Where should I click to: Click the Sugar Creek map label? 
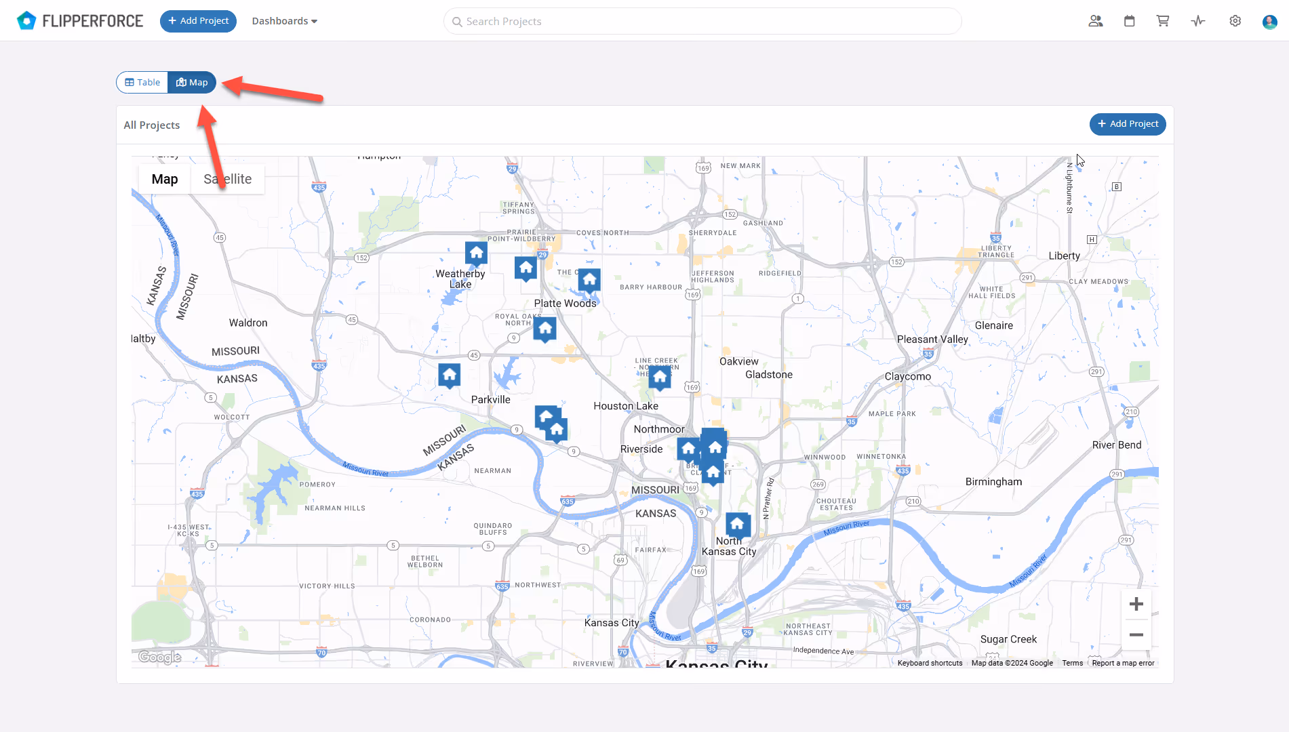tap(1008, 639)
